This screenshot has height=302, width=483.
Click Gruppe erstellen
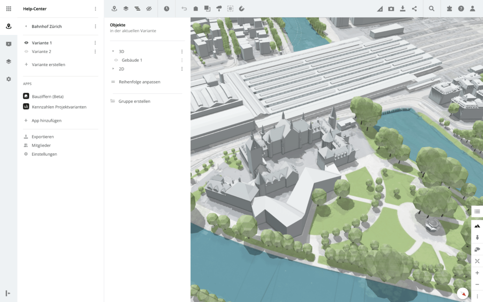tap(134, 101)
